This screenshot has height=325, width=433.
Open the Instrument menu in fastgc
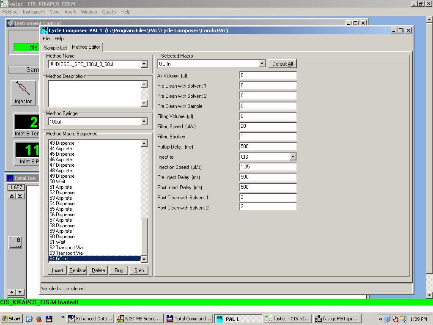click(33, 12)
